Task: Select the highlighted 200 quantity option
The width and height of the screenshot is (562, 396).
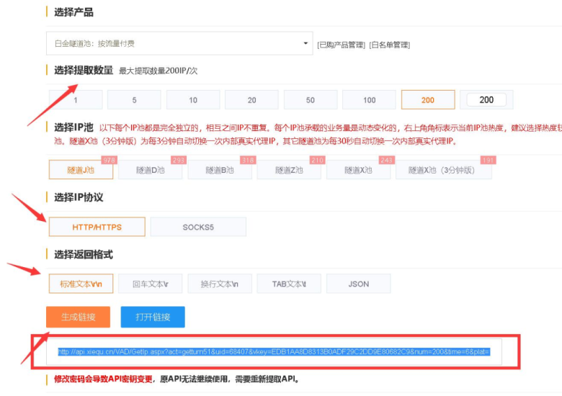Action: point(428,100)
